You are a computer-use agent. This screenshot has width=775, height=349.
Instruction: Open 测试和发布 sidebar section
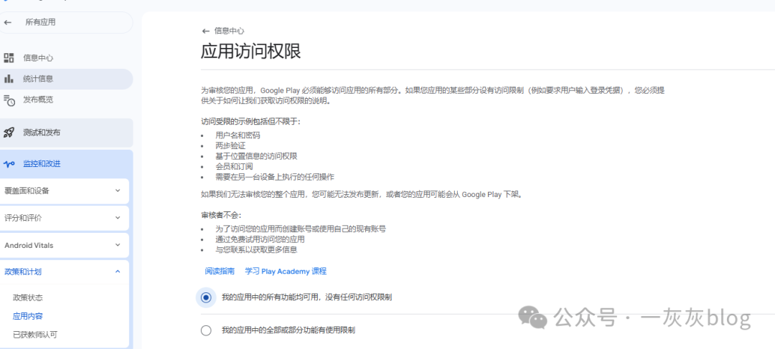[x=66, y=133]
